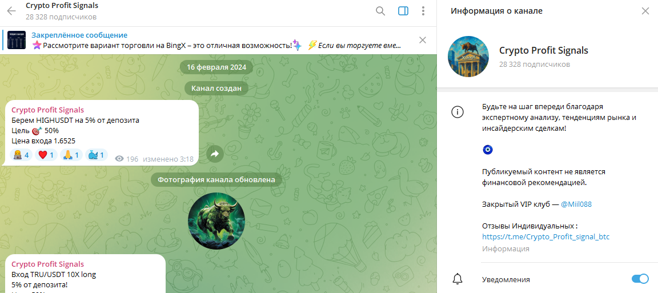Open the pinned message thumbnail
The width and height of the screenshot is (658, 293).
tap(17, 41)
